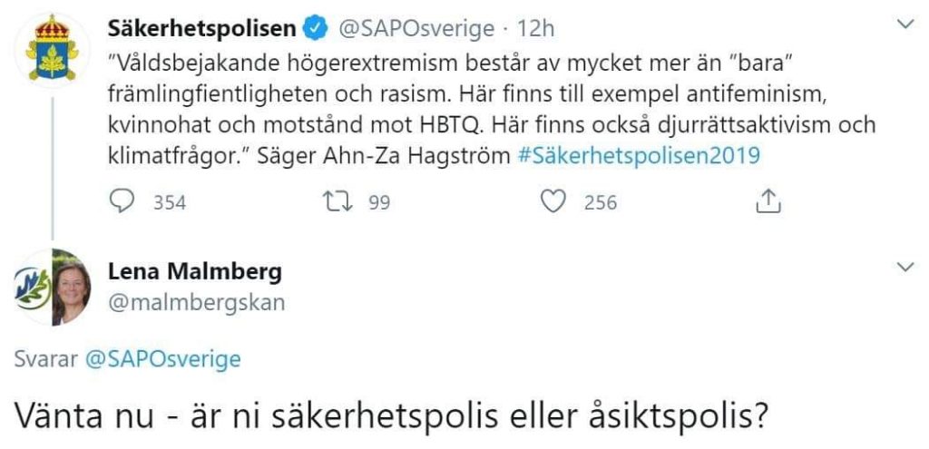This screenshot has height=449, width=929.
Task: Expand Lena Malmberg's tweet options chevron
Action: [905, 267]
